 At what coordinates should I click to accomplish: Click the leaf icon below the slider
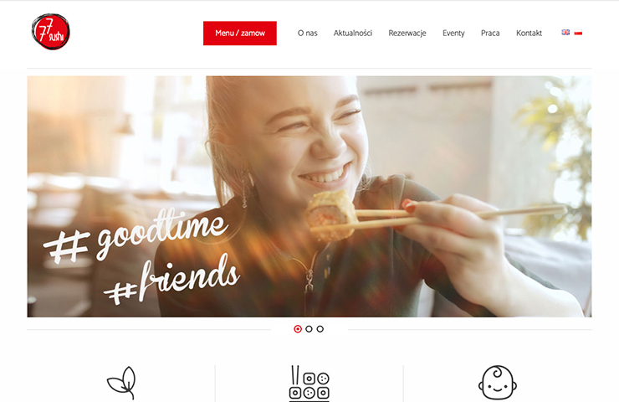point(121,383)
